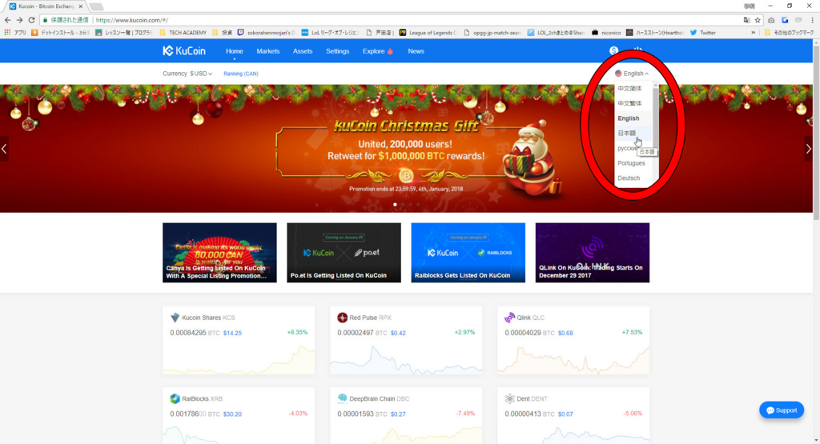The image size is (820, 444).
Task: Open the その他のブックマーク folder
Action: click(789, 32)
